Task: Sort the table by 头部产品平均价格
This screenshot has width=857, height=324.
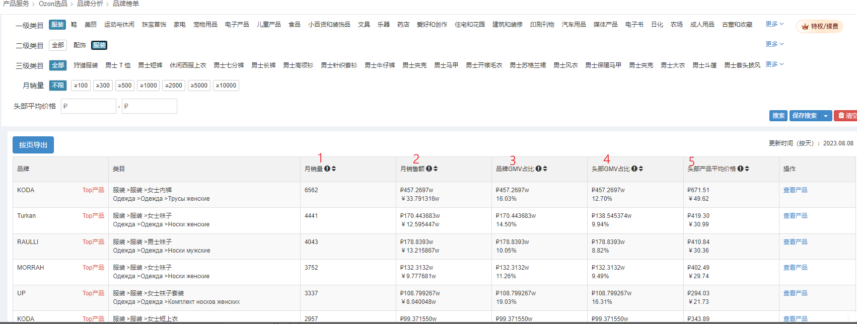Action: coord(747,169)
